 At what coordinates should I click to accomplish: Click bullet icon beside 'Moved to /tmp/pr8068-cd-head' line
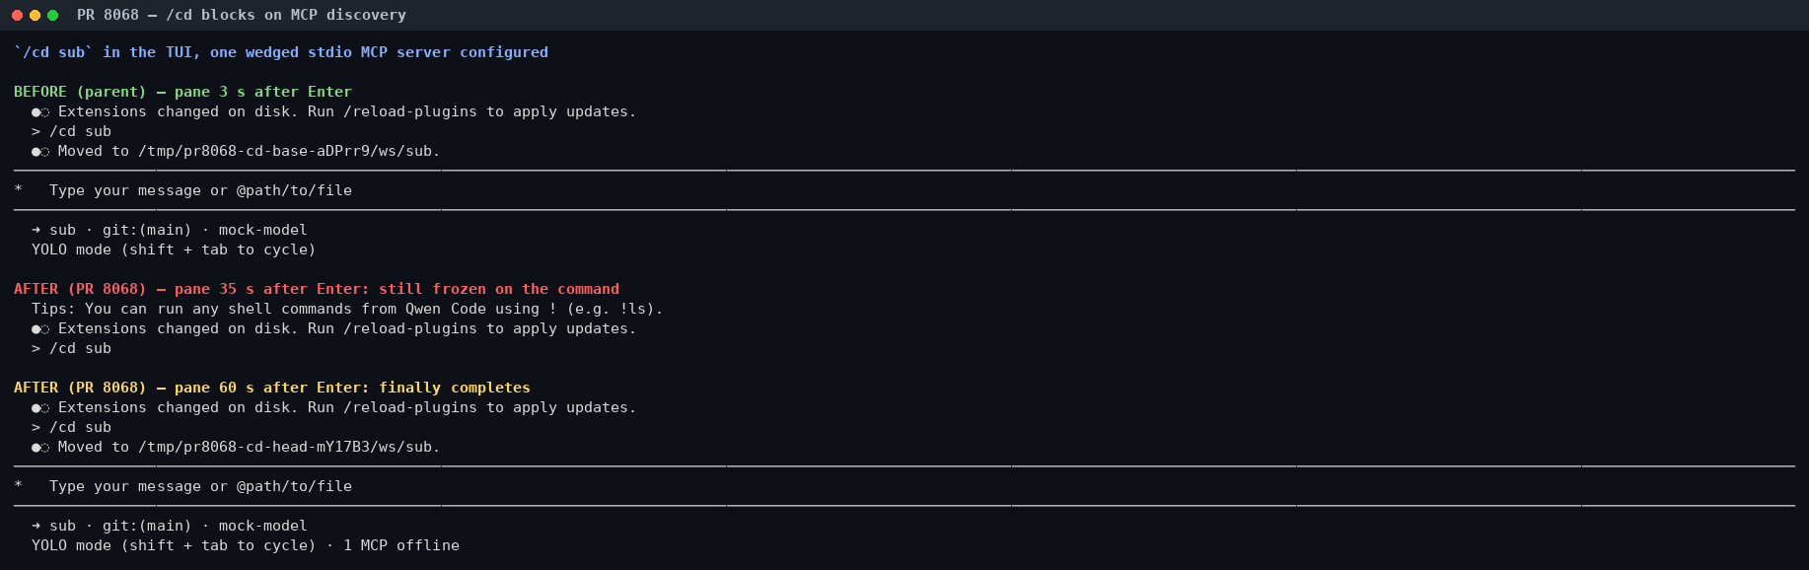pyautogui.click(x=39, y=448)
